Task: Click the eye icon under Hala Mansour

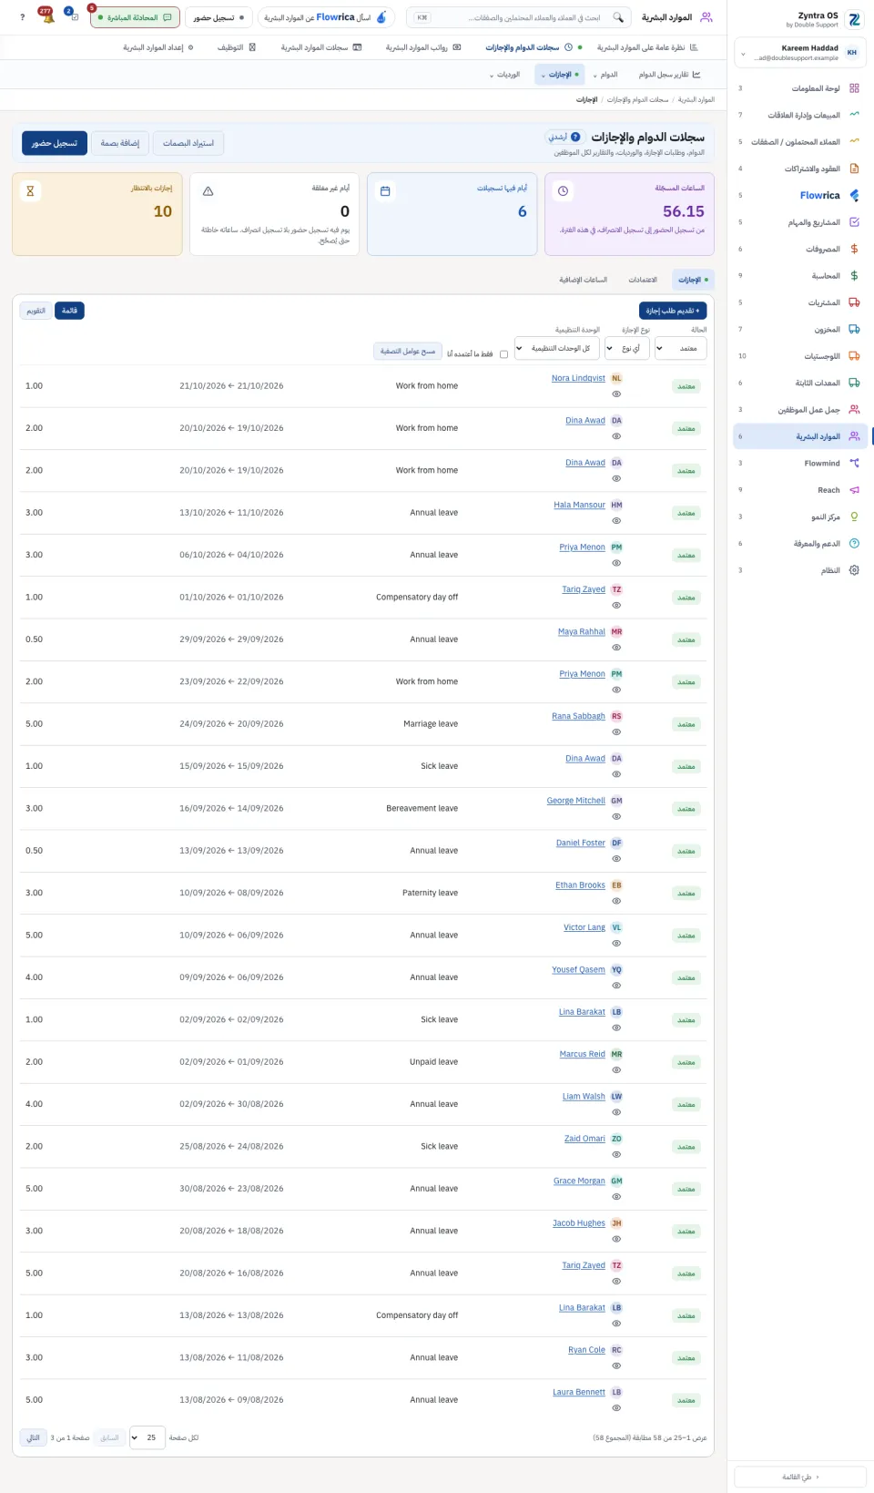Action: (x=616, y=521)
